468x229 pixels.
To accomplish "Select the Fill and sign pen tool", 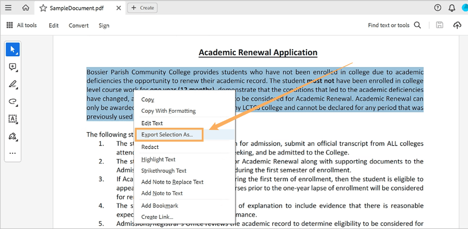I will pos(13,136).
